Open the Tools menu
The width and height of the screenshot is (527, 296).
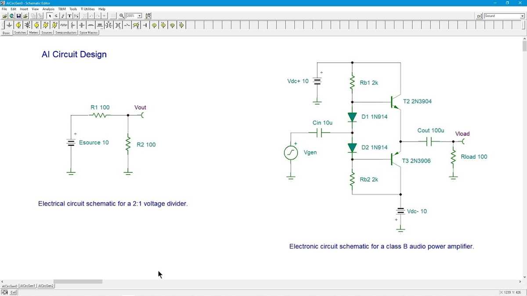(73, 9)
